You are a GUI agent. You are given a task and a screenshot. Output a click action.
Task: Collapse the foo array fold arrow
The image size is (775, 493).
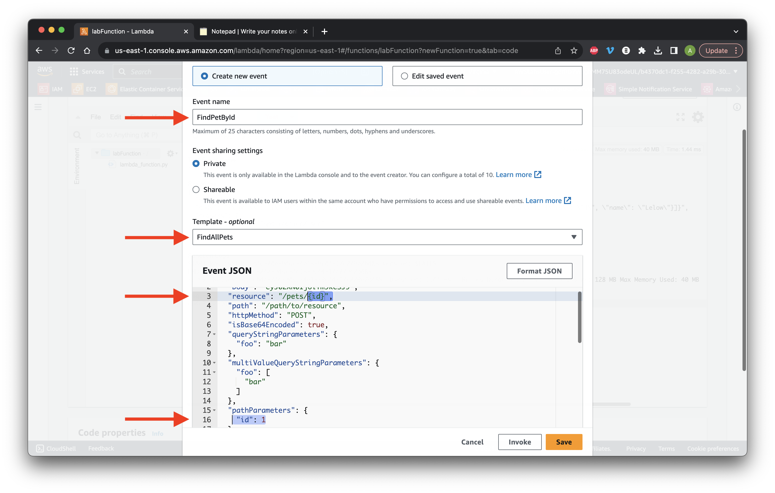pos(214,372)
